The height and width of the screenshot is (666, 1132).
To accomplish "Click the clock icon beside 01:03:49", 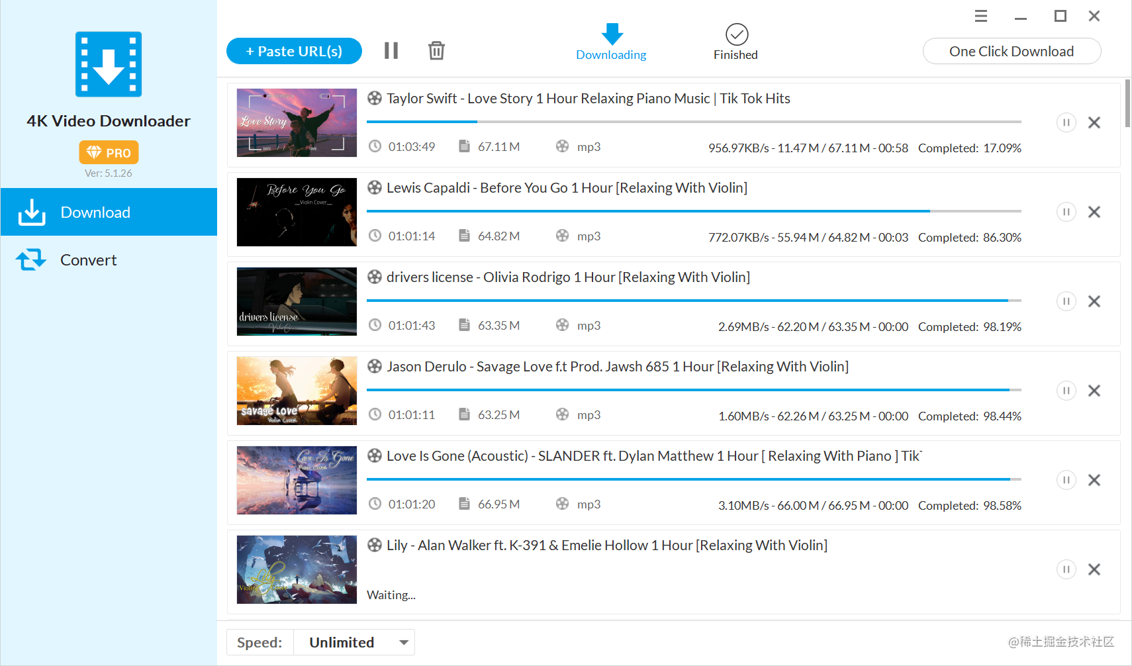I will pos(375,146).
